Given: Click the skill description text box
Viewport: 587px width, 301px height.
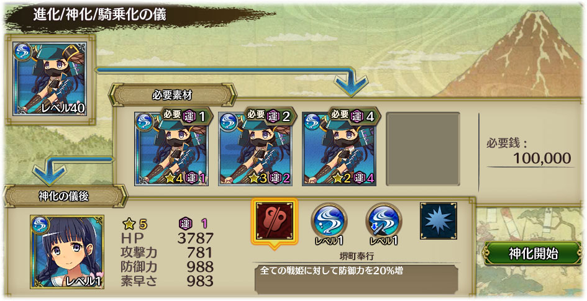Looking at the screenshot, I should coord(357,279).
